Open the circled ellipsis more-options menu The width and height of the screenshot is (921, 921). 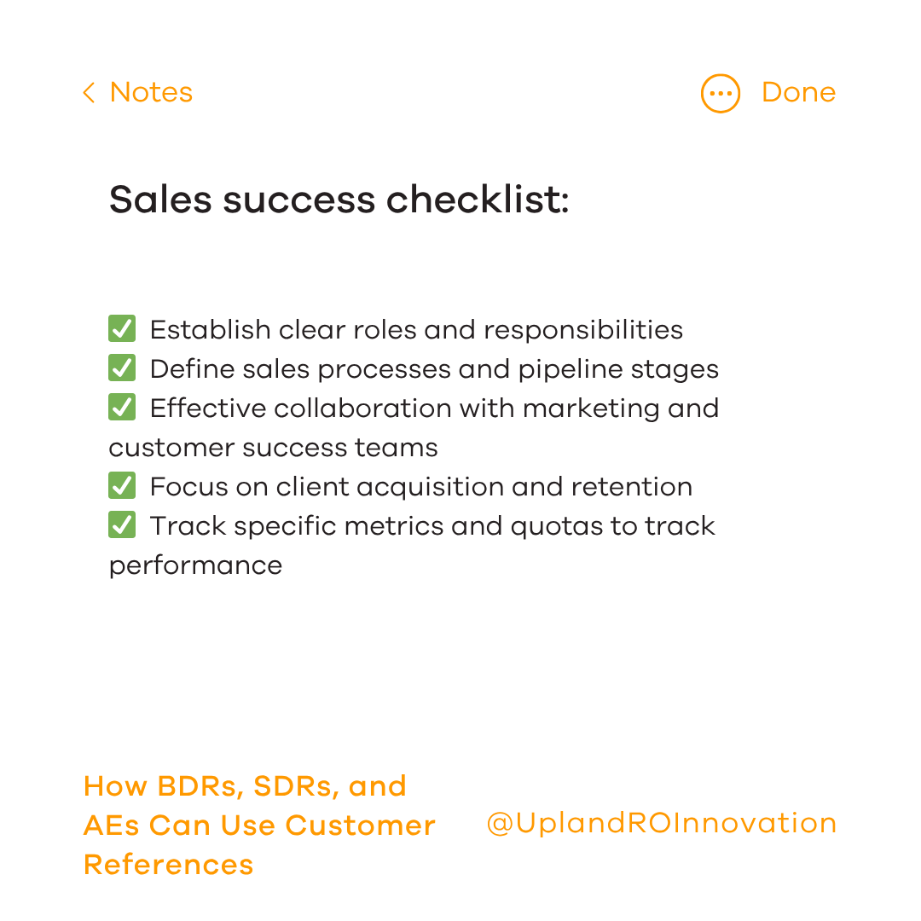pos(721,93)
